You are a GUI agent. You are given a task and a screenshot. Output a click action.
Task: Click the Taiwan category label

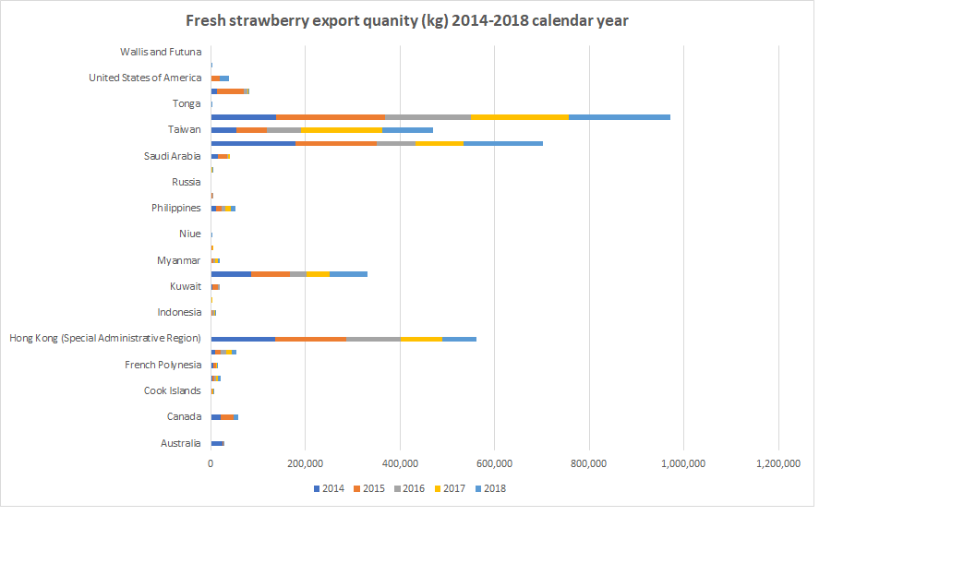(184, 129)
